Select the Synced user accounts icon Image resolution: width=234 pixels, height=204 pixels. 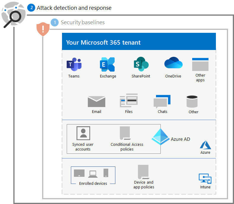click(x=83, y=133)
